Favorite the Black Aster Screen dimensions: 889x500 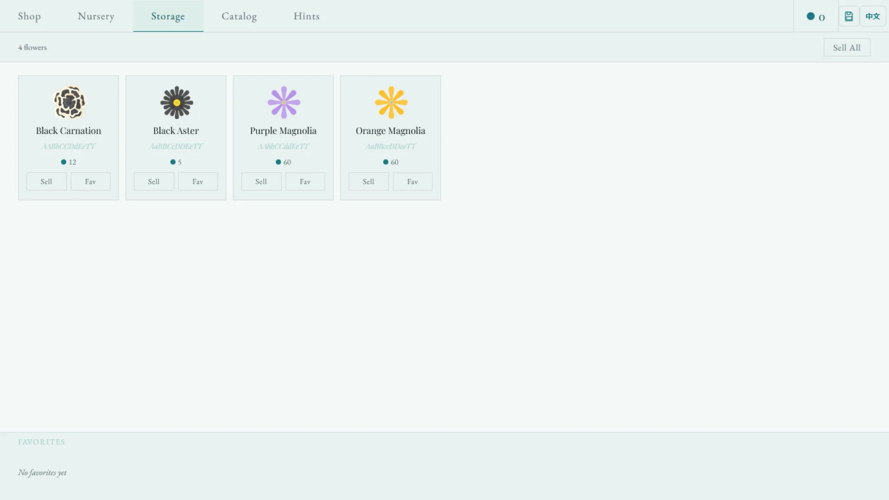[198, 181]
